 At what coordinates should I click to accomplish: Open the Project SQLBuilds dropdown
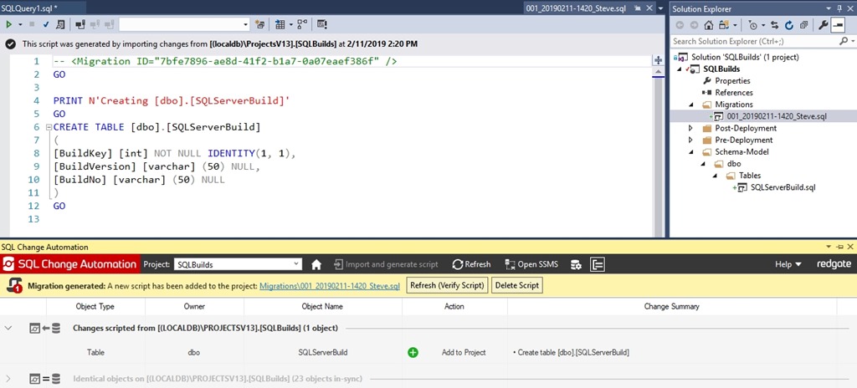point(238,264)
